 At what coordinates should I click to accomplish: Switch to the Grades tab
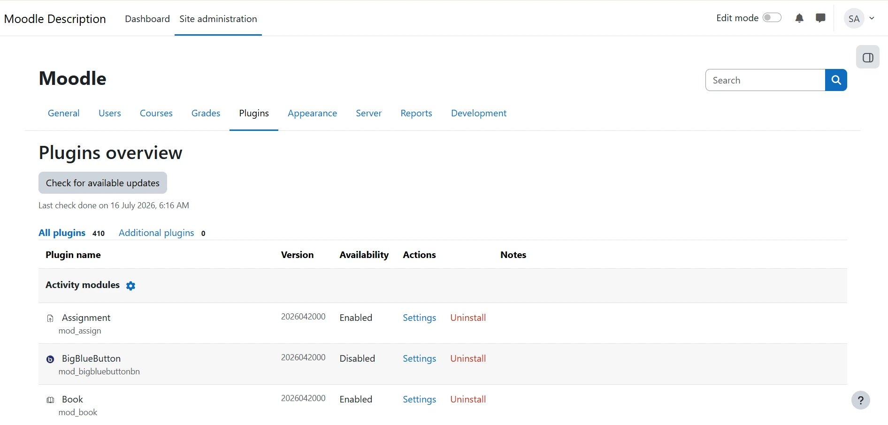click(x=206, y=113)
